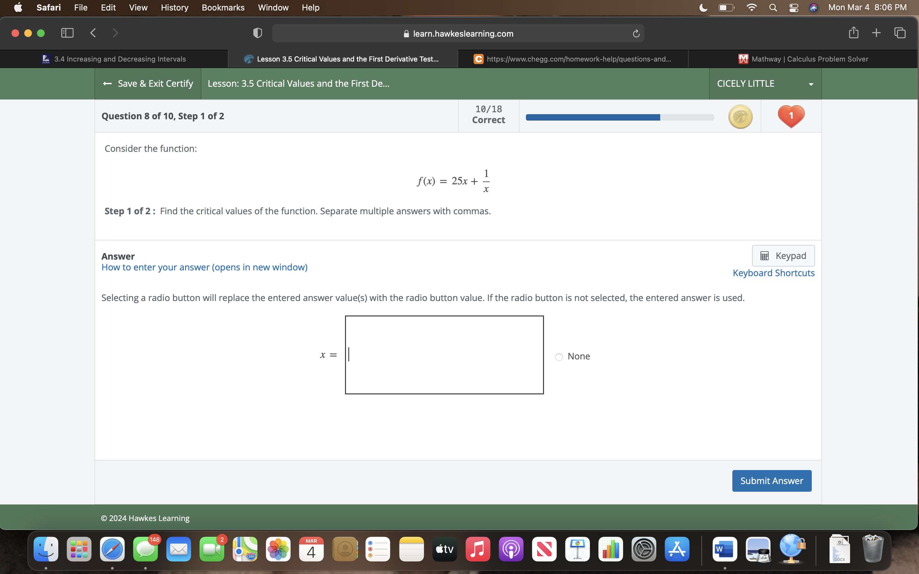
Task: Open the App Store from the dock
Action: (677, 549)
